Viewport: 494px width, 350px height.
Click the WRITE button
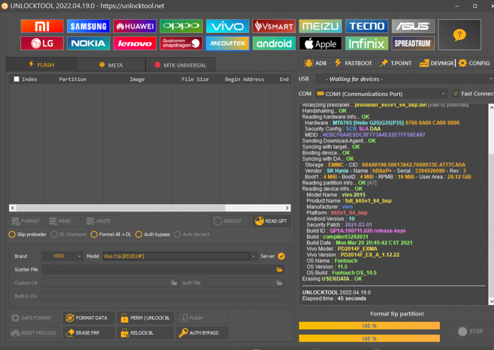[100, 221]
